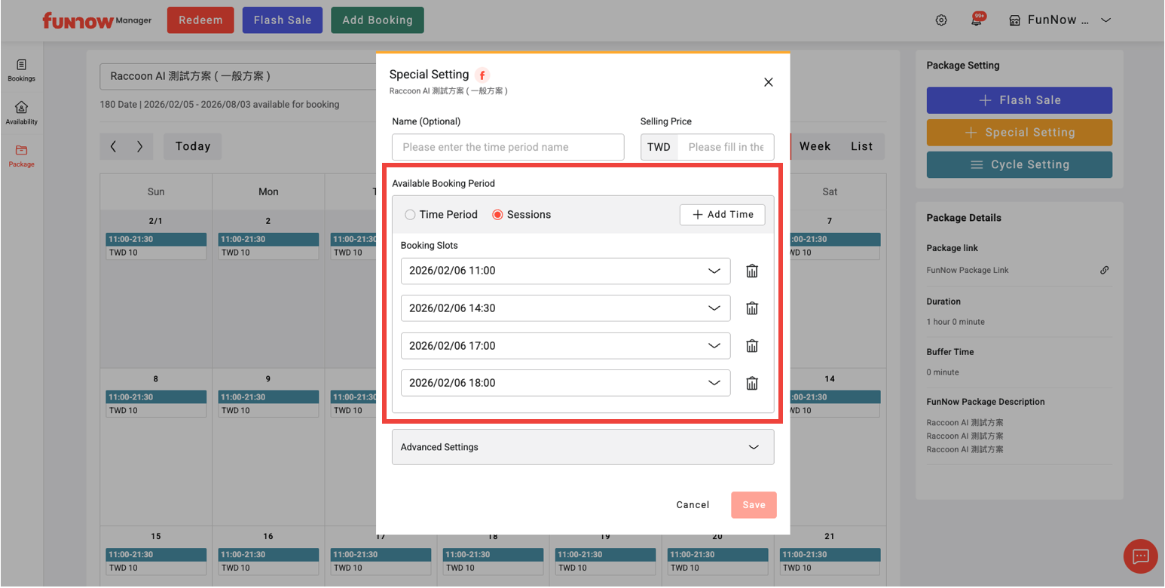
Task: Remove the 2026/02/06 18:00 slot via trash icon
Action: tap(751, 383)
